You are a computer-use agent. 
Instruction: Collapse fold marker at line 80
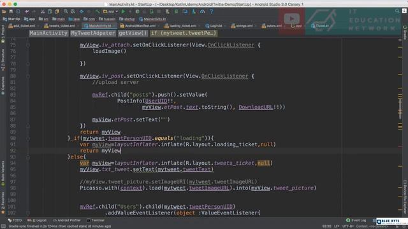28,76
